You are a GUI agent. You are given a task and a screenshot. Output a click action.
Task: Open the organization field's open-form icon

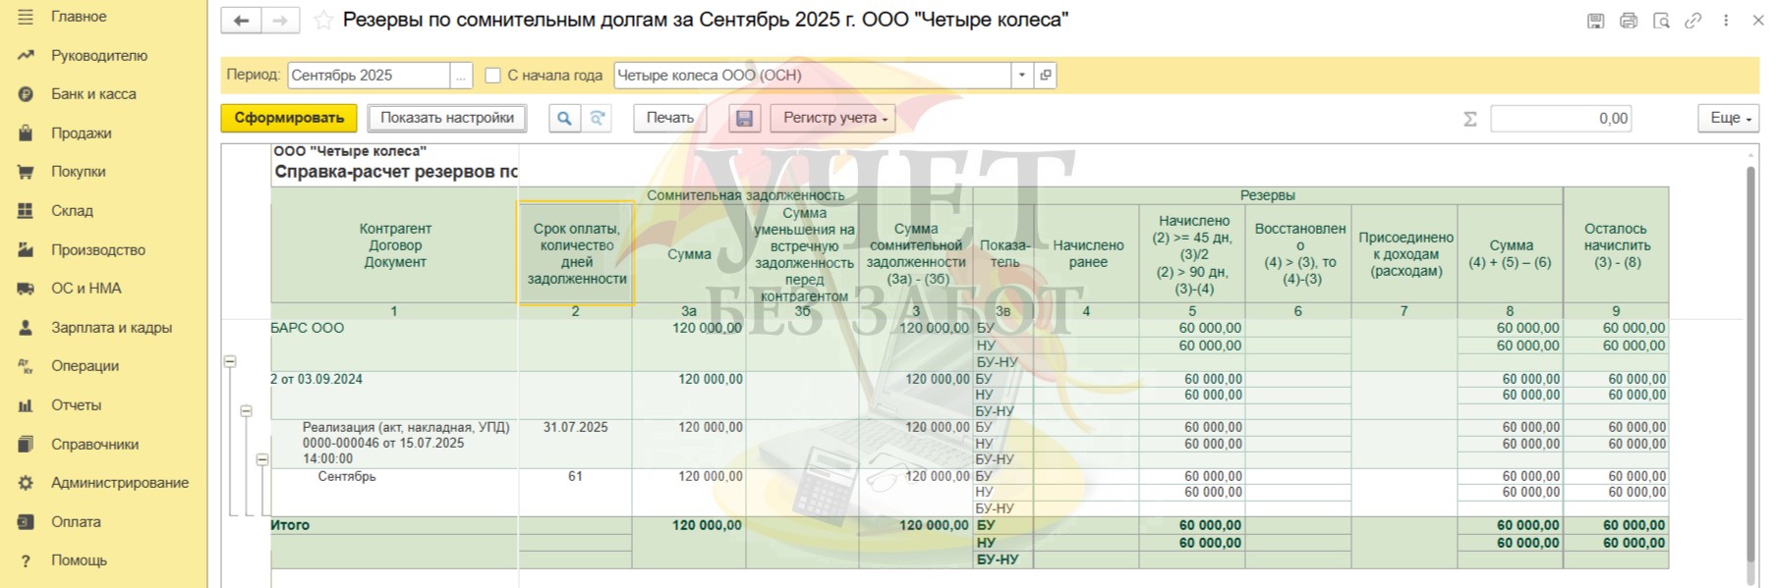[x=1046, y=76]
